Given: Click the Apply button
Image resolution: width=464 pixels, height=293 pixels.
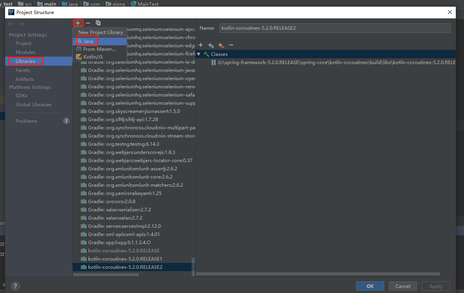Looking at the screenshot, I should tap(435, 286).
